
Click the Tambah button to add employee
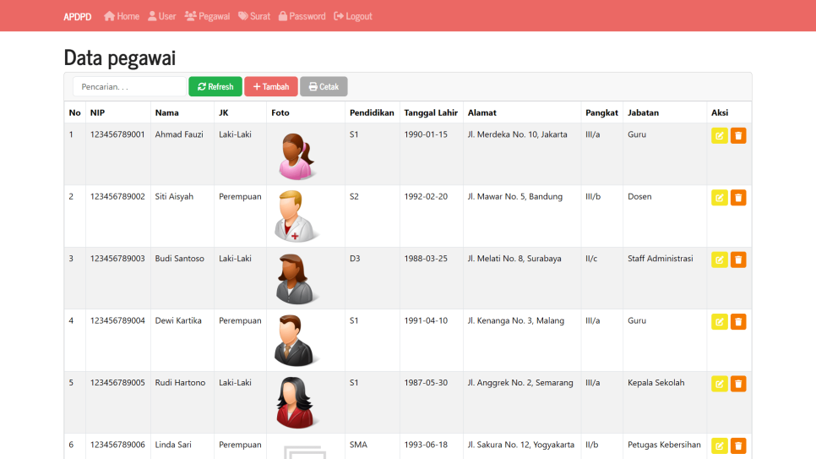(271, 87)
